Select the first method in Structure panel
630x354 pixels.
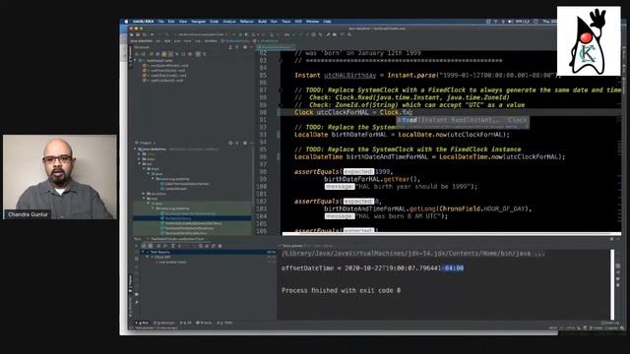(x=164, y=66)
